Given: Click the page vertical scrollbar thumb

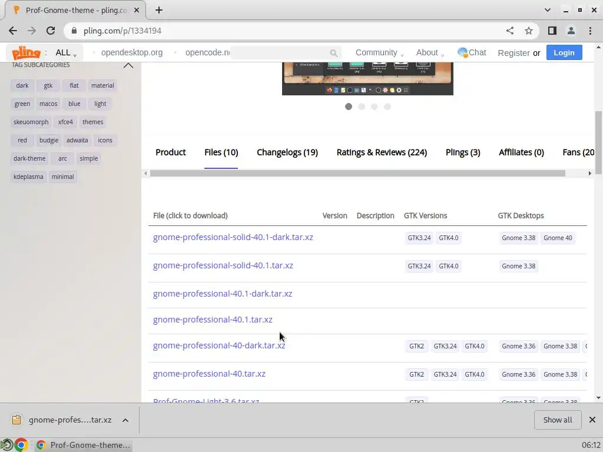Looking at the screenshot, I should click(598, 142).
